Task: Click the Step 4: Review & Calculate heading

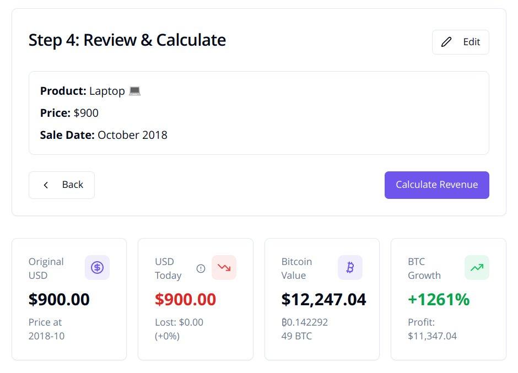Action: (x=127, y=40)
